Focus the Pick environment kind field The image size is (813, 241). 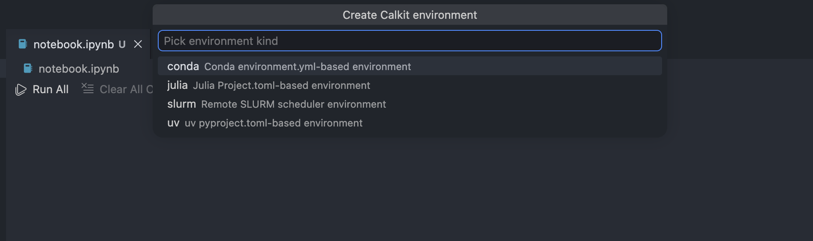click(x=410, y=41)
